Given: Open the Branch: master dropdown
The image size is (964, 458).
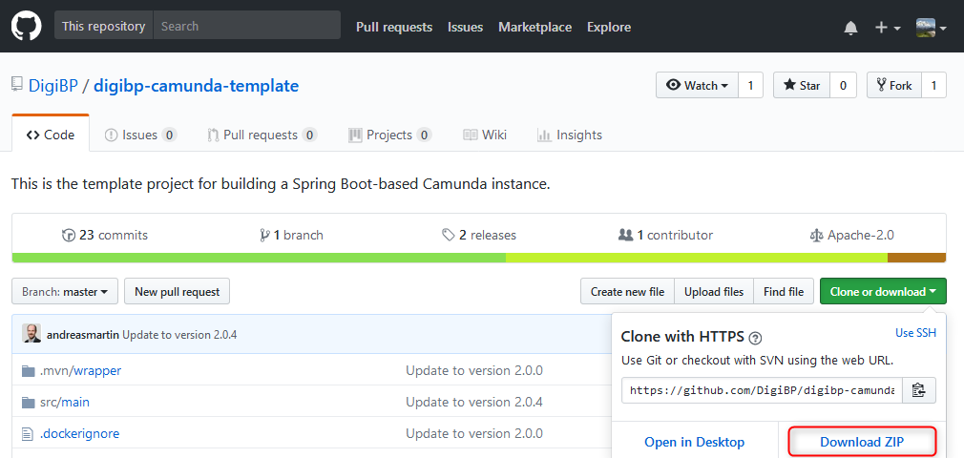Looking at the screenshot, I should coord(65,291).
